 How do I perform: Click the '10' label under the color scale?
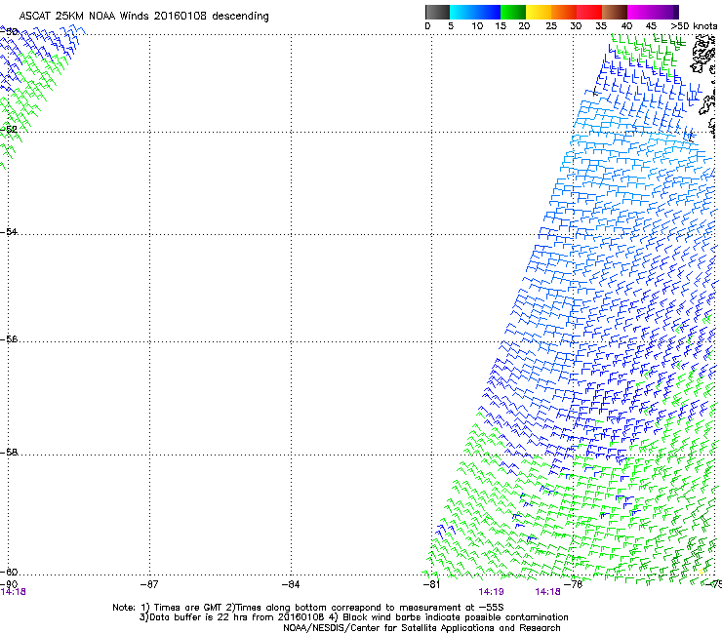[477, 26]
